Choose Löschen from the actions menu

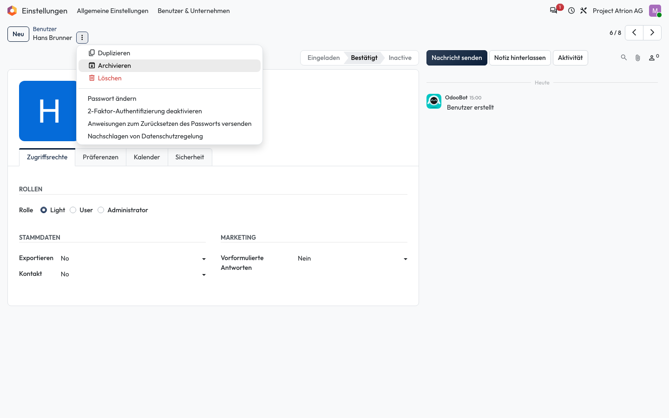170,78
